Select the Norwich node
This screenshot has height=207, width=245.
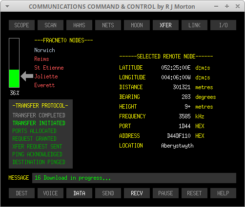[x=44, y=50]
